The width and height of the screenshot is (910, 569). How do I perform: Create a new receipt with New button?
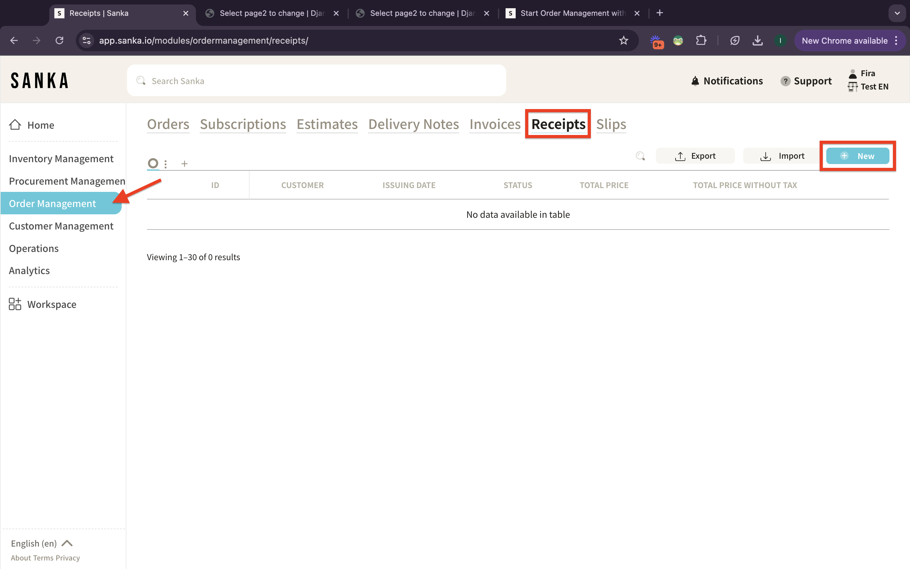coord(857,156)
